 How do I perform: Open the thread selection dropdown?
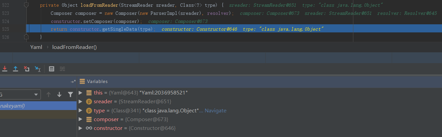[x=36, y=94]
